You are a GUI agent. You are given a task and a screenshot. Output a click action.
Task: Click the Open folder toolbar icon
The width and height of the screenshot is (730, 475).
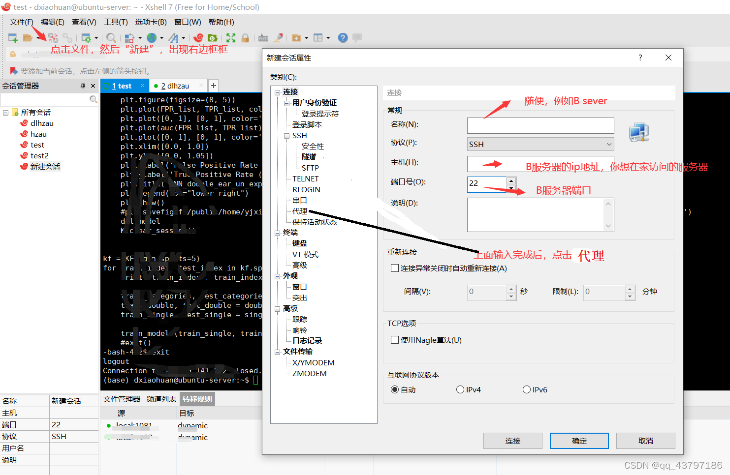28,38
